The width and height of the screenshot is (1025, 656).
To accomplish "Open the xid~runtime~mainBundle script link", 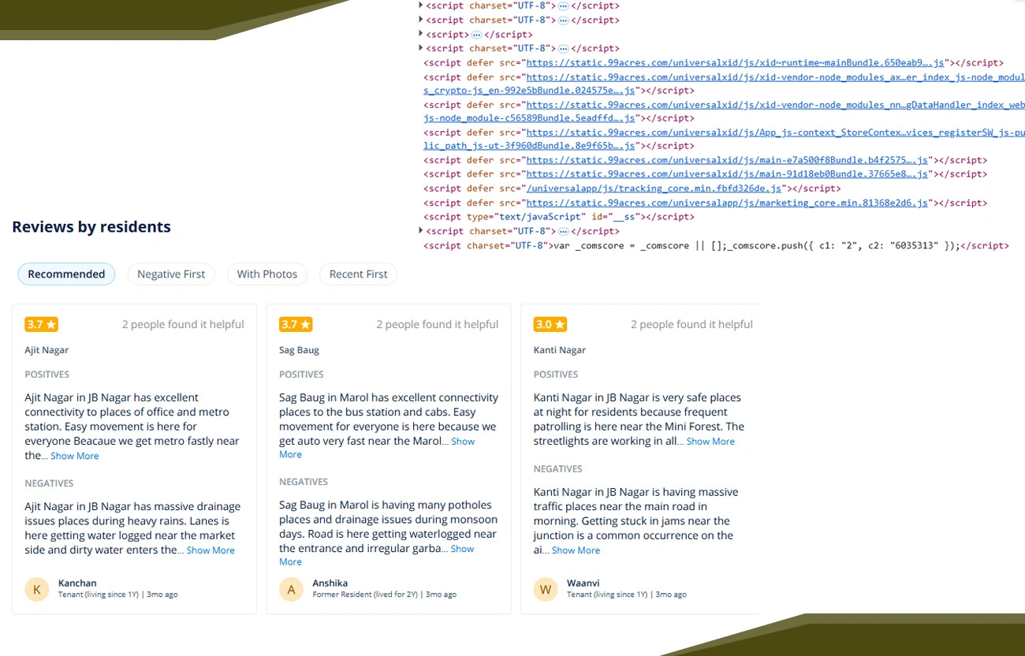I will 734,63.
